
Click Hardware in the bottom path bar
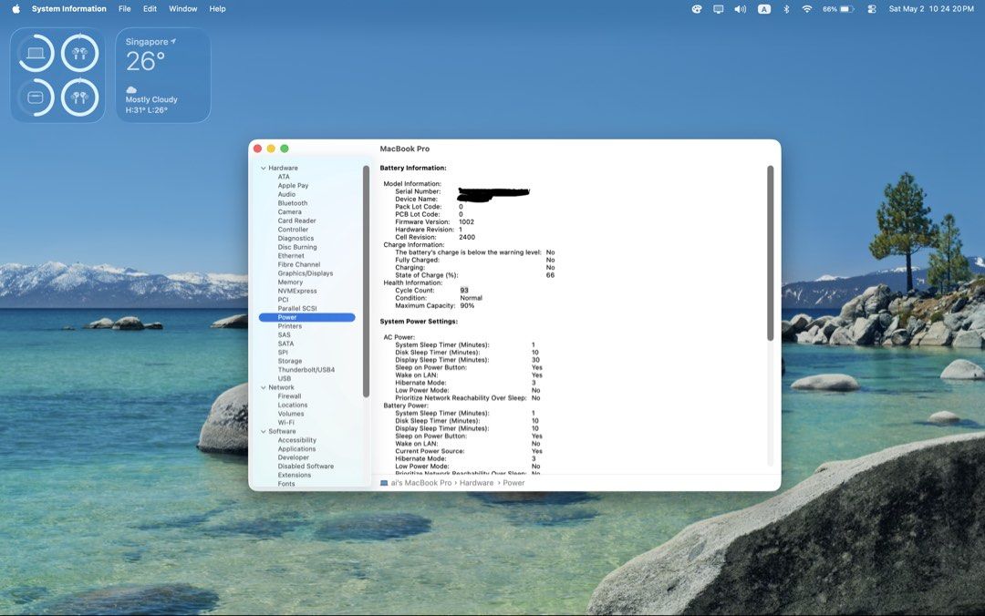point(476,483)
